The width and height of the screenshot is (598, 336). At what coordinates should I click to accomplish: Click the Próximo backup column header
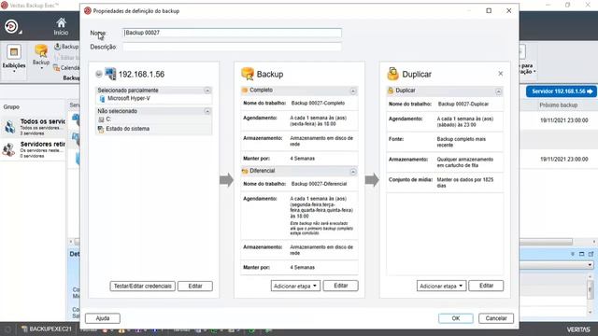[559, 105]
